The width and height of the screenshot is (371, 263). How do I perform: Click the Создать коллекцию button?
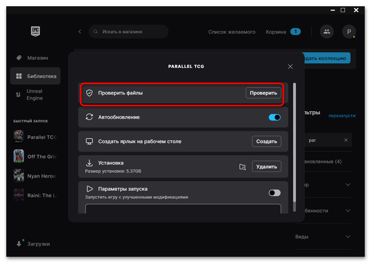click(x=327, y=58)
